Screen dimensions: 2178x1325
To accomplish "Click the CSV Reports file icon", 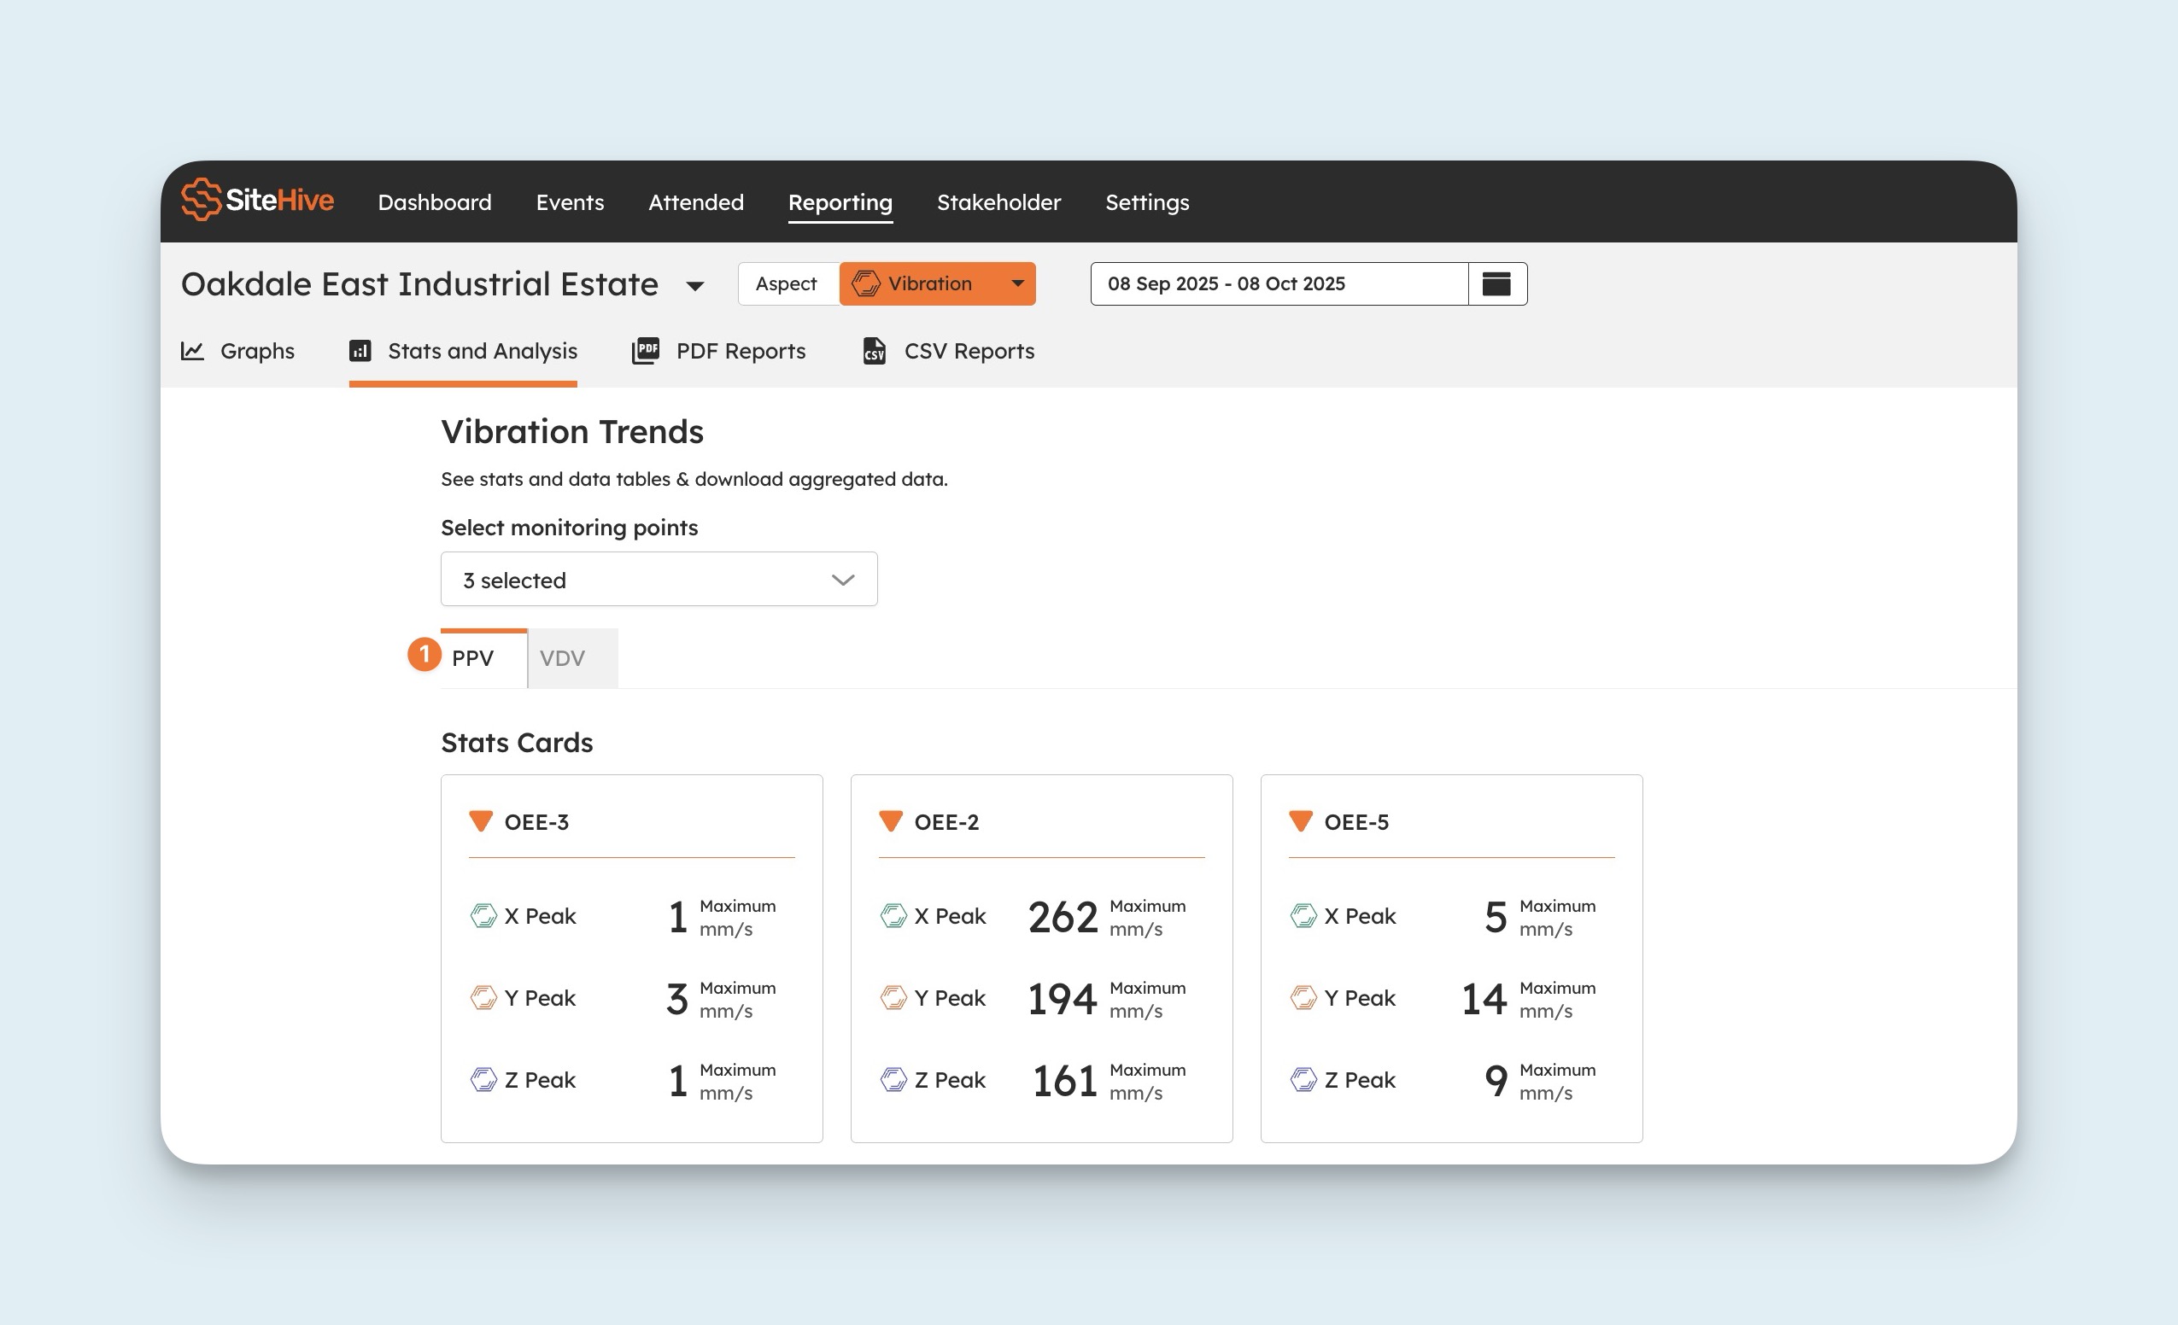I will pyautogui.click(x=873, y=351).
